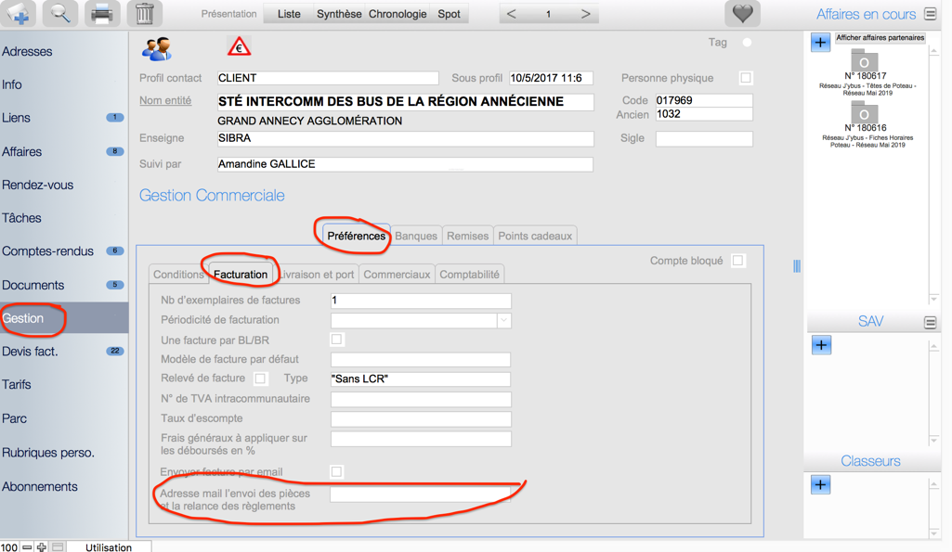This screenshot has width=952, height=552.
Task: Click the printer icon in toolbar
Action: [102, 14]
